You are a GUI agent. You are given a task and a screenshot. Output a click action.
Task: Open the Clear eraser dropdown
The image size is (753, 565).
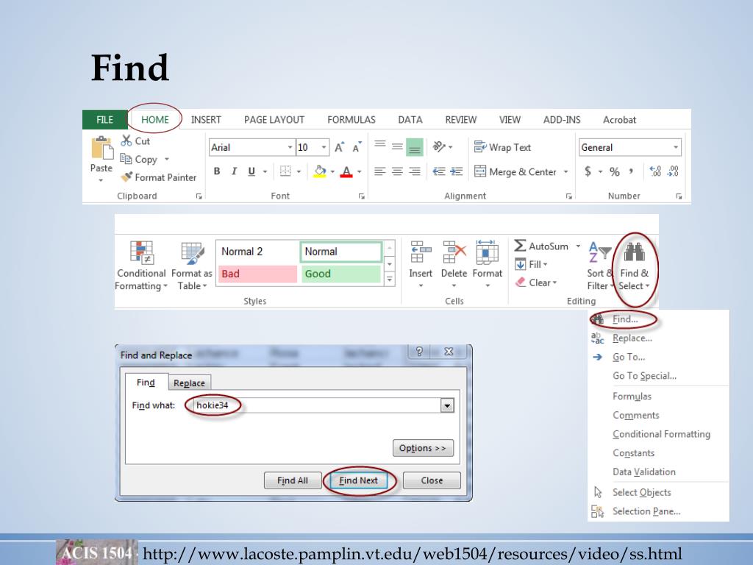pyautogui.click(x=536, y=282)
